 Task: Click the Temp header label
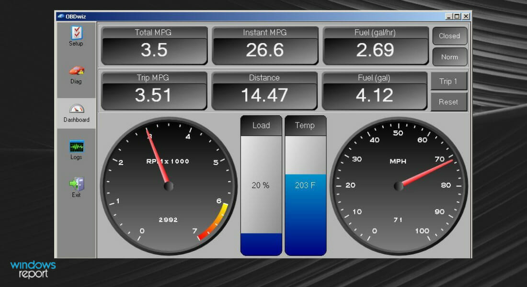pos(305,125)
